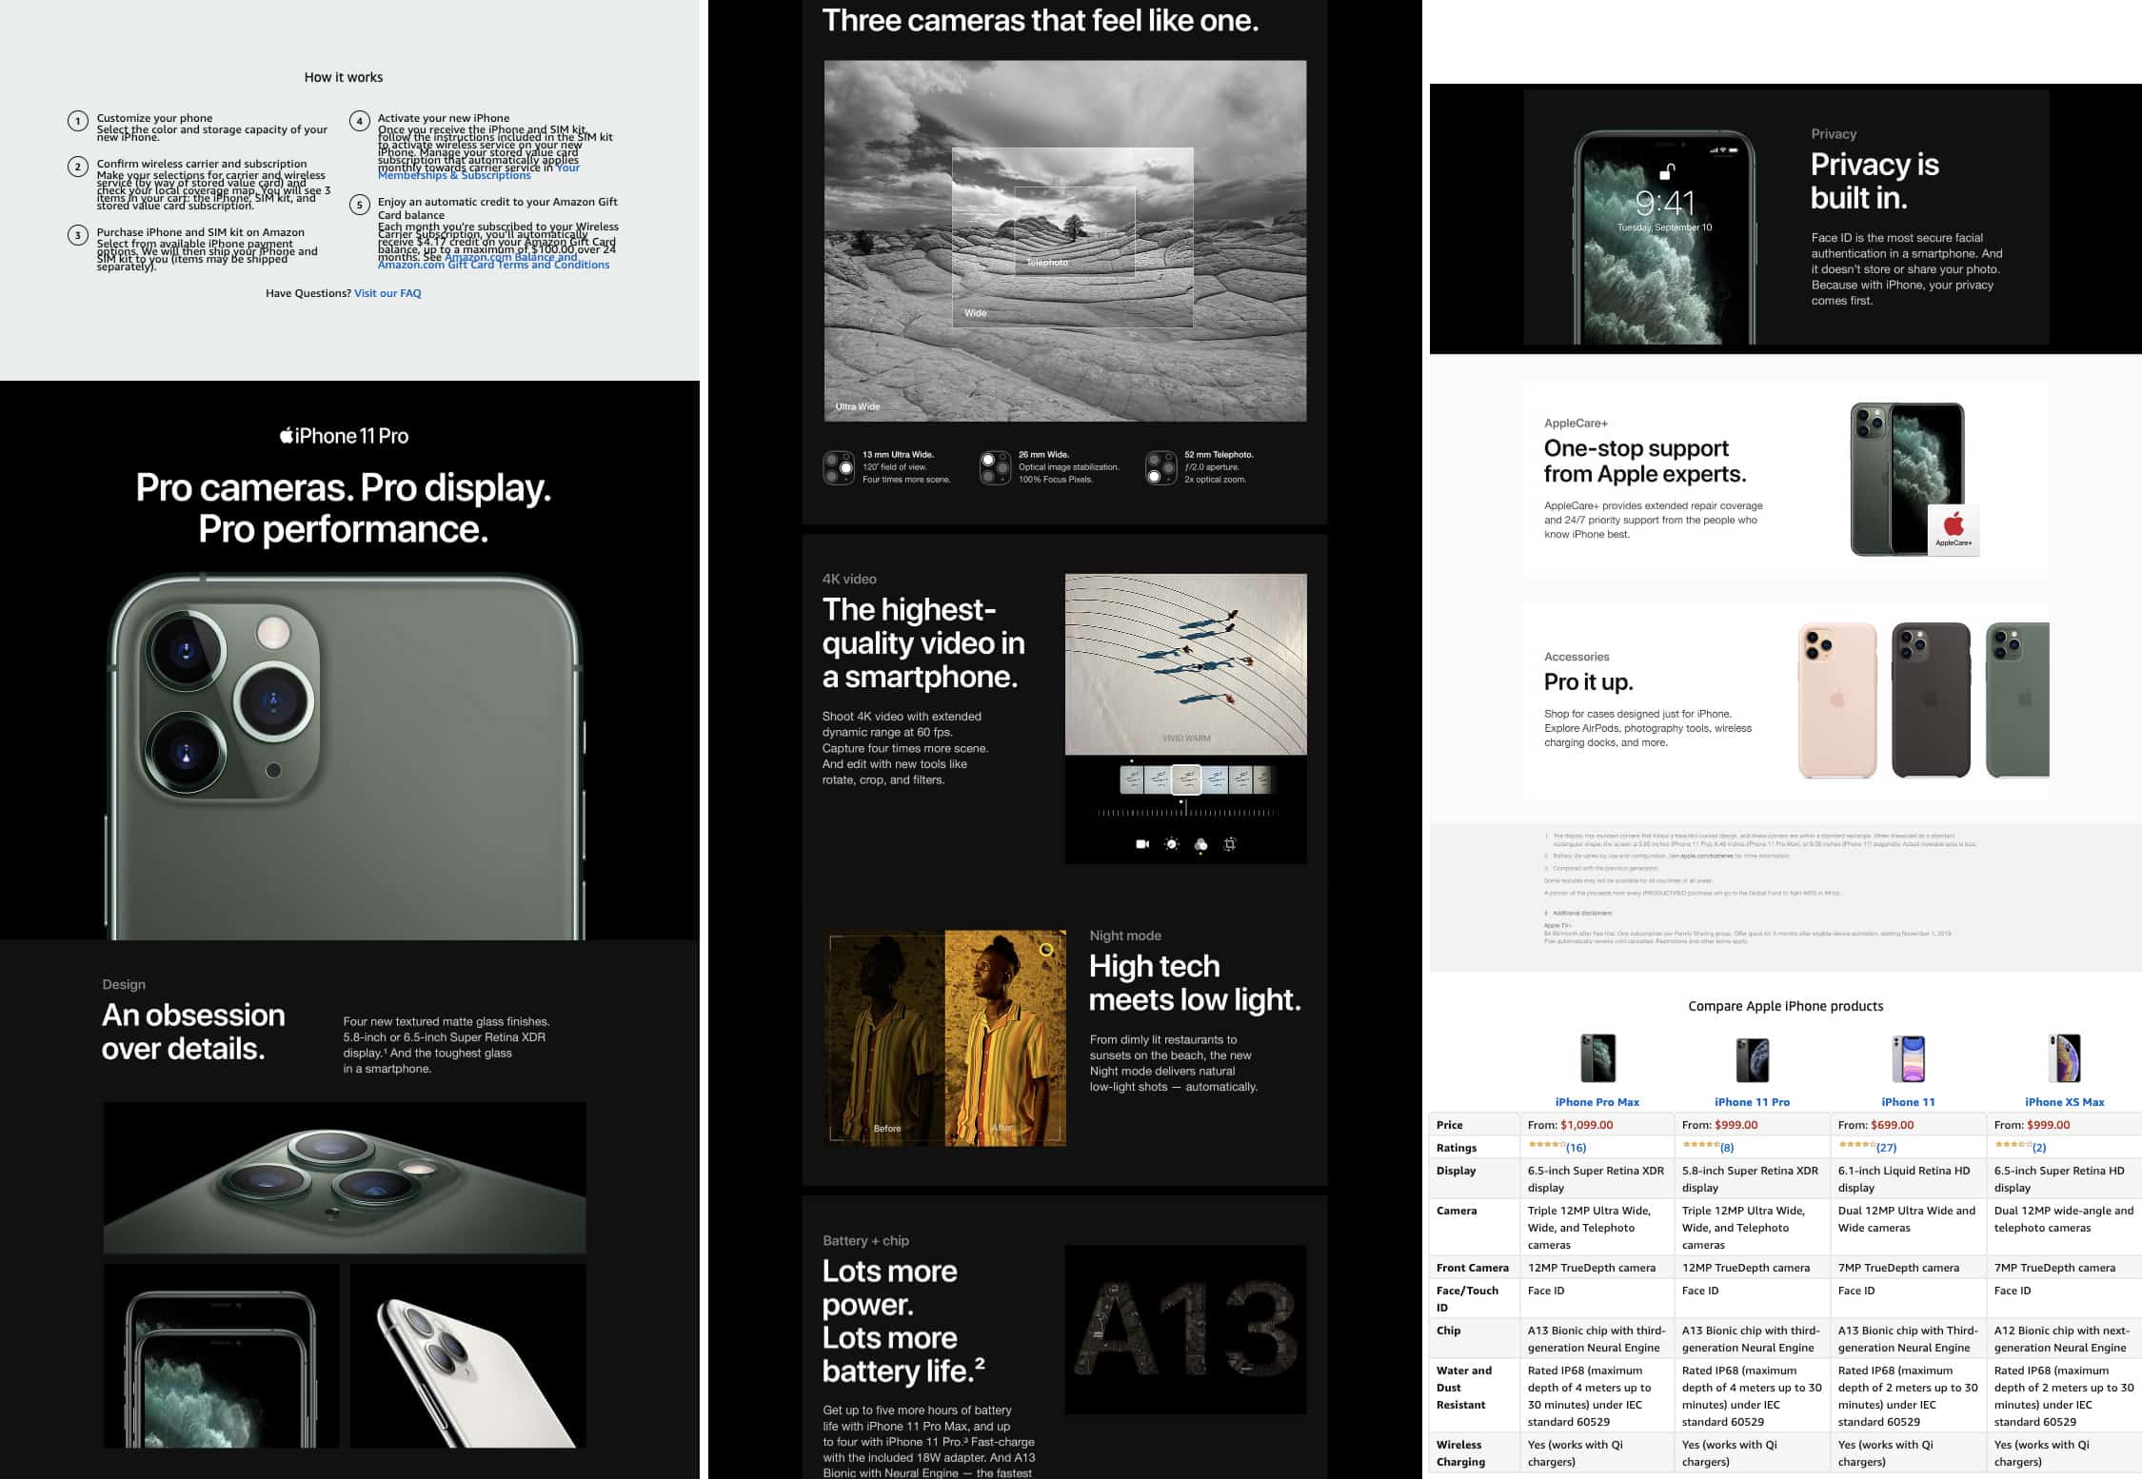Click the Ultra Wide label in landscape photo
The image size is (2142, 1479).
[x=858, y=406]
